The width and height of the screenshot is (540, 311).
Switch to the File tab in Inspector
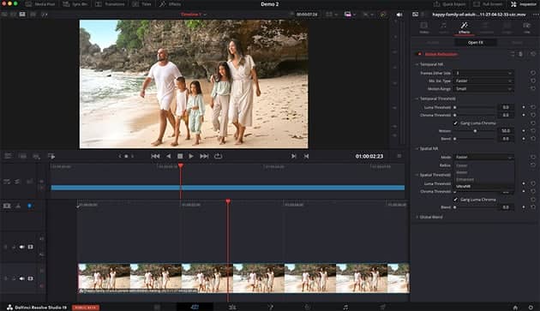pyautogui.click(x=526, y=28)
